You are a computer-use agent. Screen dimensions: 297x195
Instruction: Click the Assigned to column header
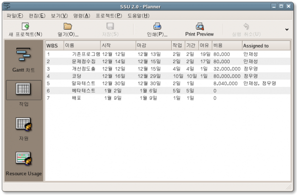point(266,45)
